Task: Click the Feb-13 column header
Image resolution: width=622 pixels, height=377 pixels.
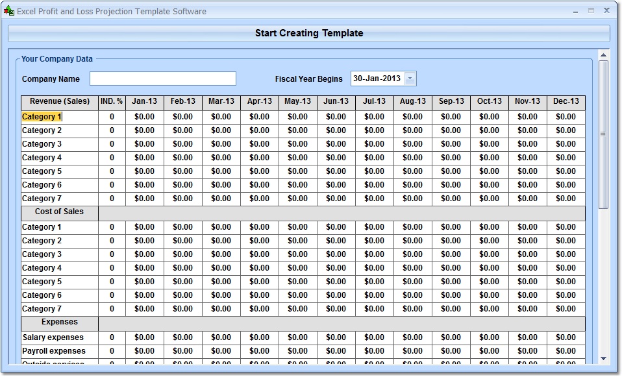Action: point(183,103)
